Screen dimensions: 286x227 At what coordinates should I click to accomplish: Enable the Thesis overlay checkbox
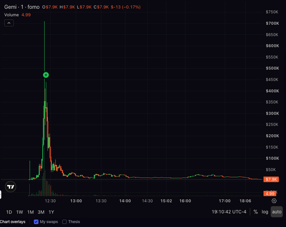pyautogui.click(x=64, y=222)
